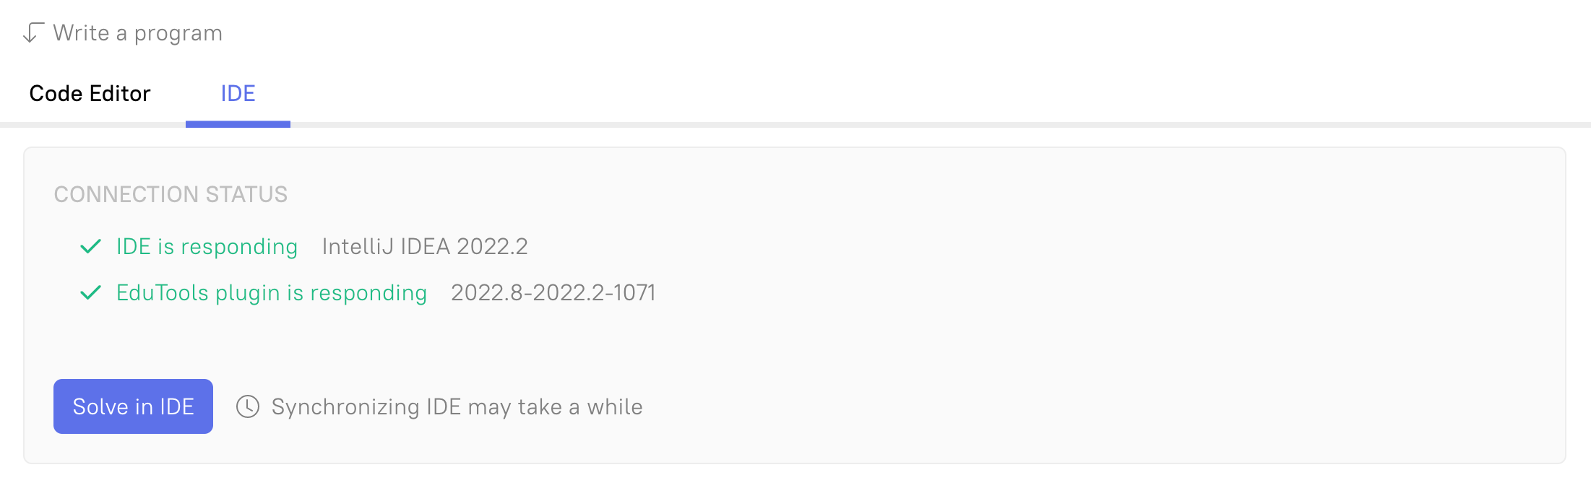Click the Solve in IDE button
Image resolution: width=1591 pixels, height=488 pixels.
(133, 406)
